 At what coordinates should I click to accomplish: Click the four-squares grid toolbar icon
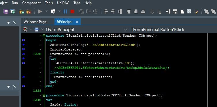[189, 11]
